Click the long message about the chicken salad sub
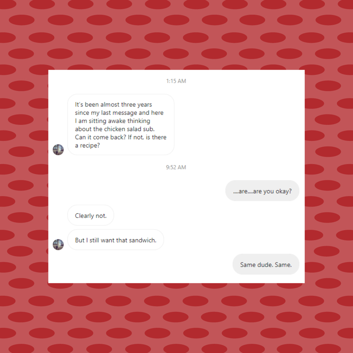Viewport: 353px width, 353px height. coord(121,125)
